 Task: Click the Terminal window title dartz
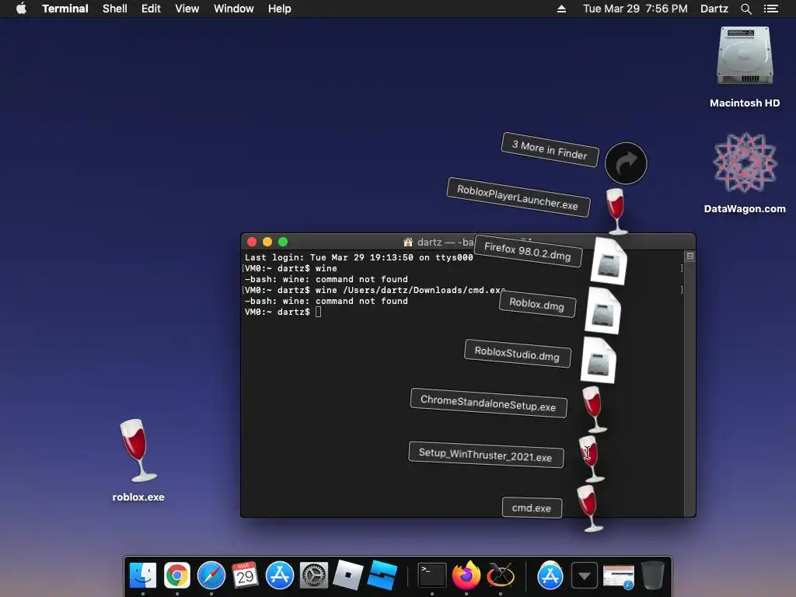(429, 243)
